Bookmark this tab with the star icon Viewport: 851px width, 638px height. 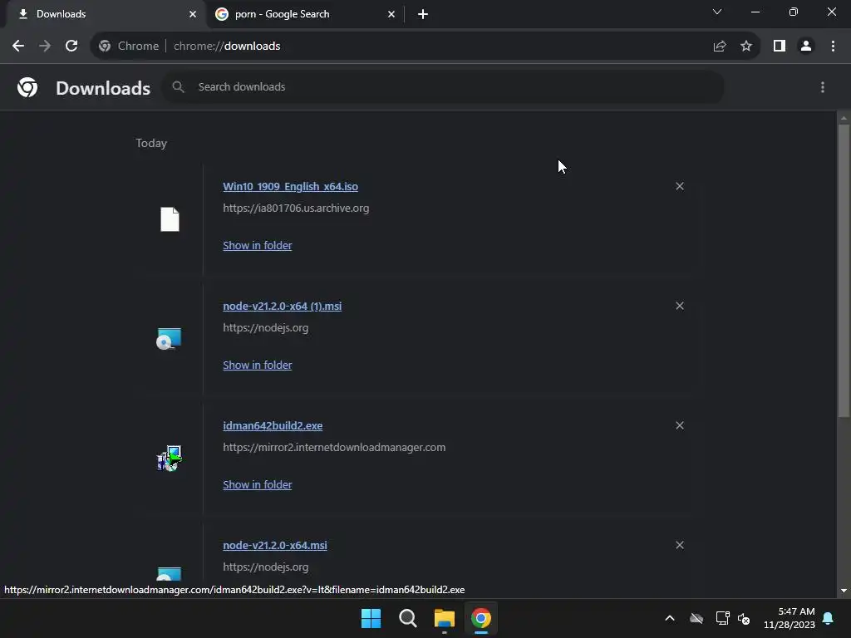[746, 47]
